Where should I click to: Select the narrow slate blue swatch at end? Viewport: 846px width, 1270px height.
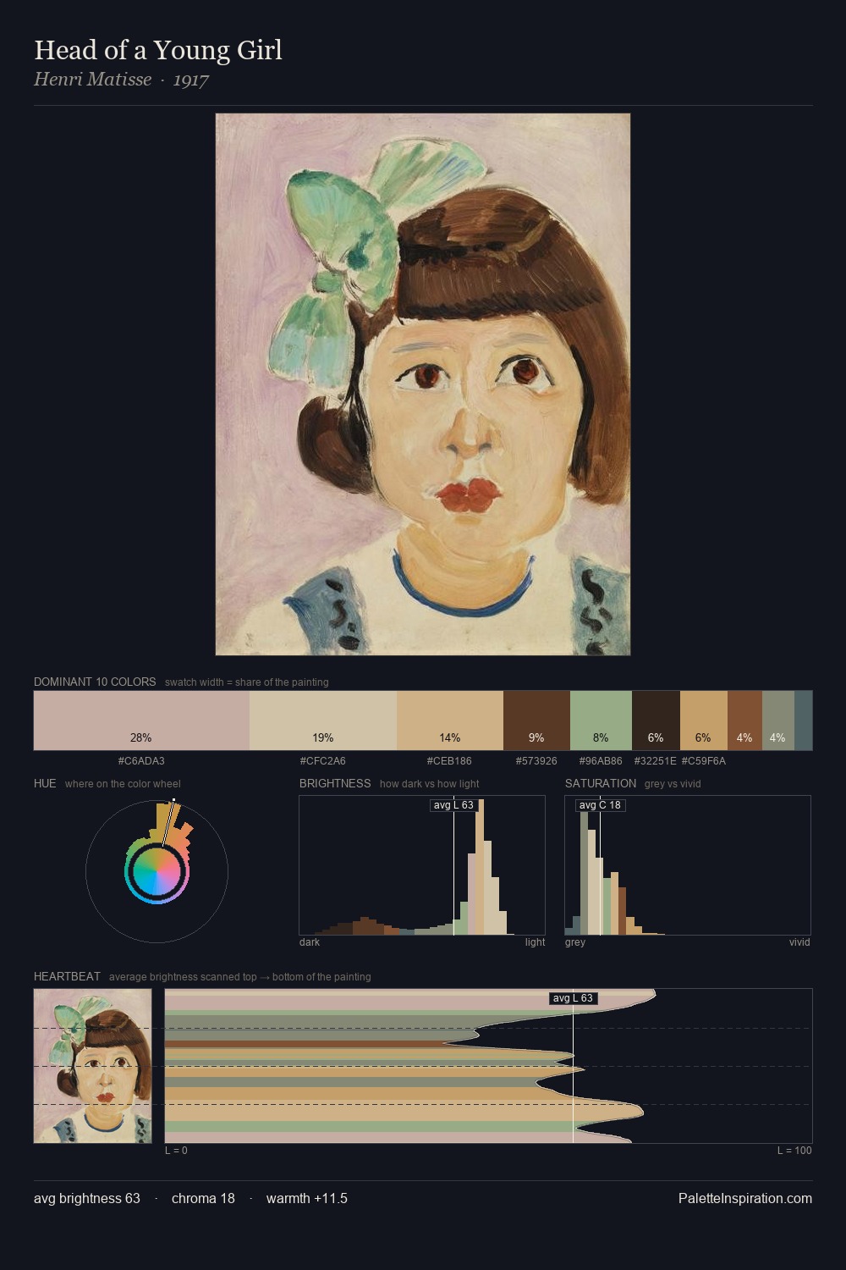804,721
